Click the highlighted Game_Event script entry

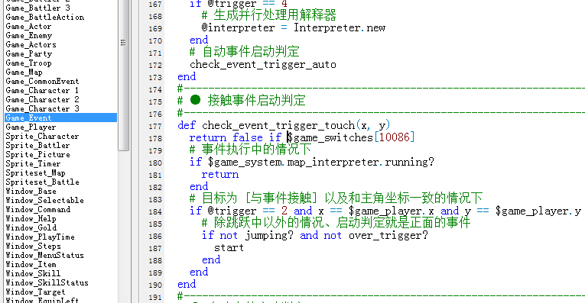[61, 118]
